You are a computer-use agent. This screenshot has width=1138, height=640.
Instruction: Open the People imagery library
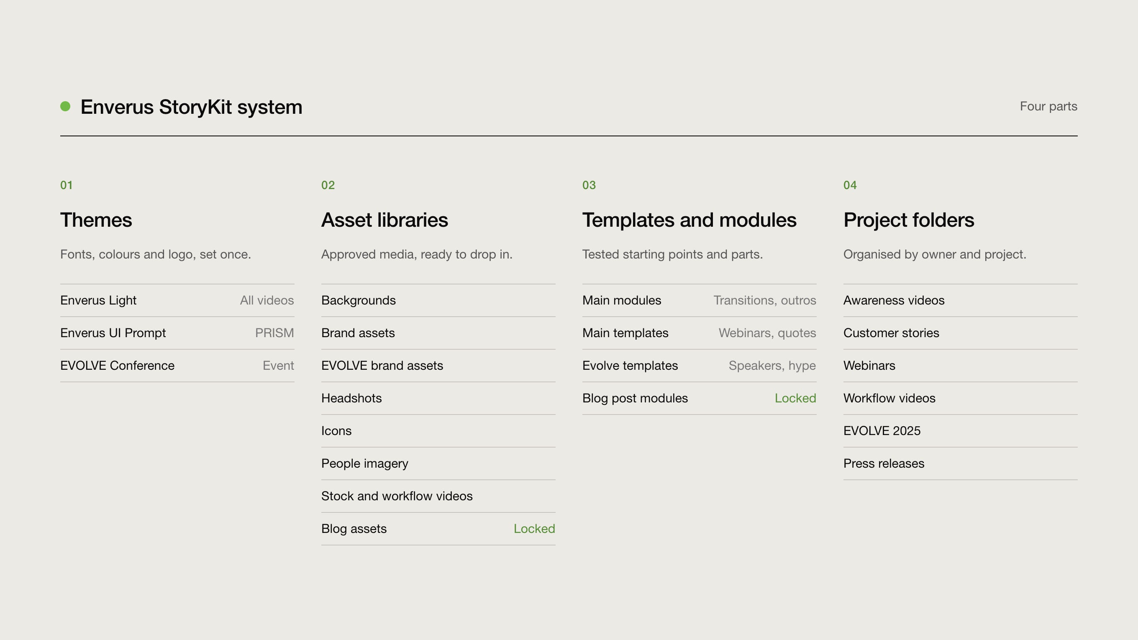[438, 464]
